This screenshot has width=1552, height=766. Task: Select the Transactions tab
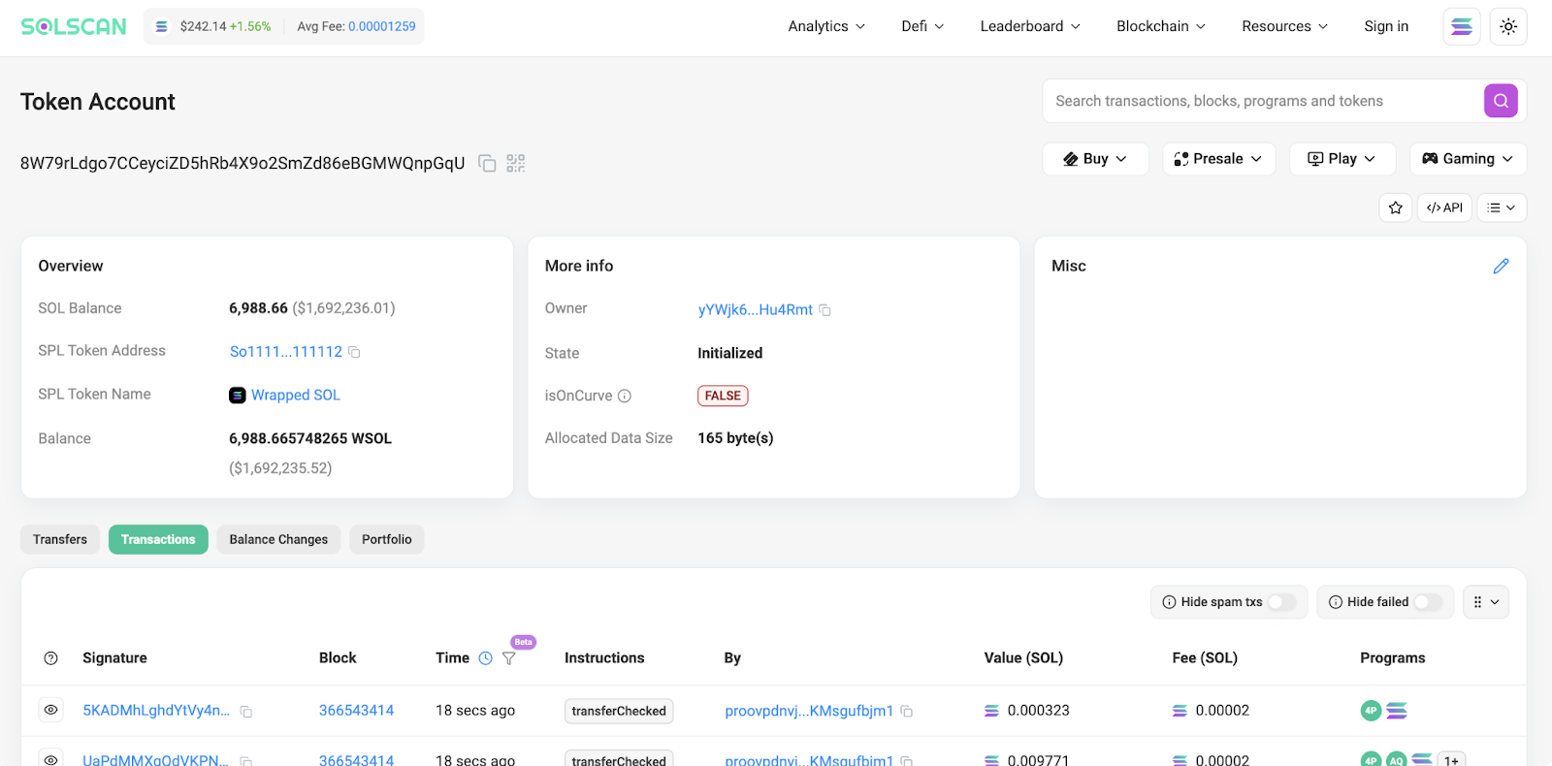(x=158, y=539)
